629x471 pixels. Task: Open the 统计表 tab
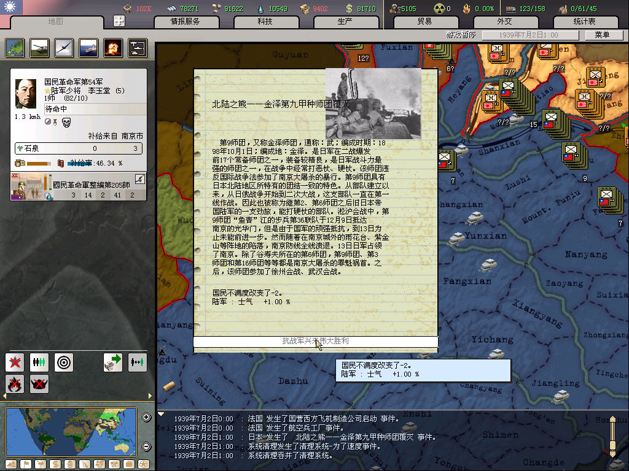pyautogui.click(x=585, y=21)
